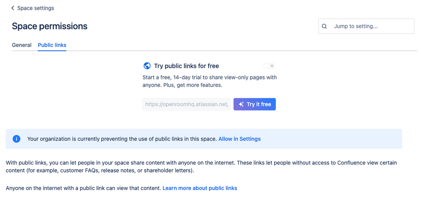Focus the Jump to setting search field
The image size is (421, 200).
click(366, 26)
